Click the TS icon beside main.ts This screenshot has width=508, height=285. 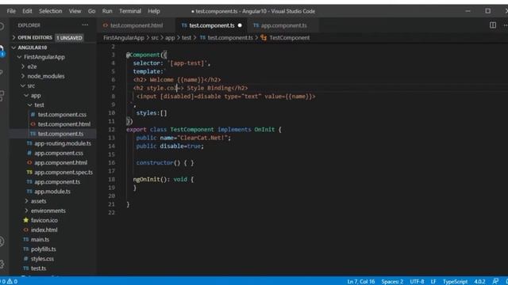coord(26,239)
